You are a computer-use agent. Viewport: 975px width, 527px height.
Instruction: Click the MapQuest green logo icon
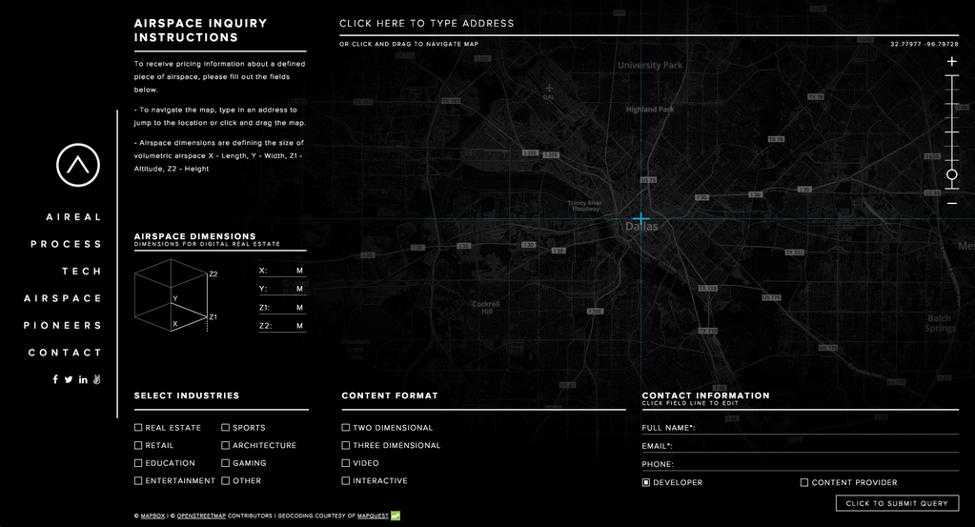tap(396, 516)
